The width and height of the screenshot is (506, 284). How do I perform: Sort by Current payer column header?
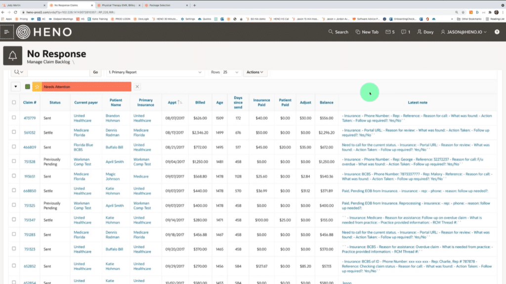[86, 103]
